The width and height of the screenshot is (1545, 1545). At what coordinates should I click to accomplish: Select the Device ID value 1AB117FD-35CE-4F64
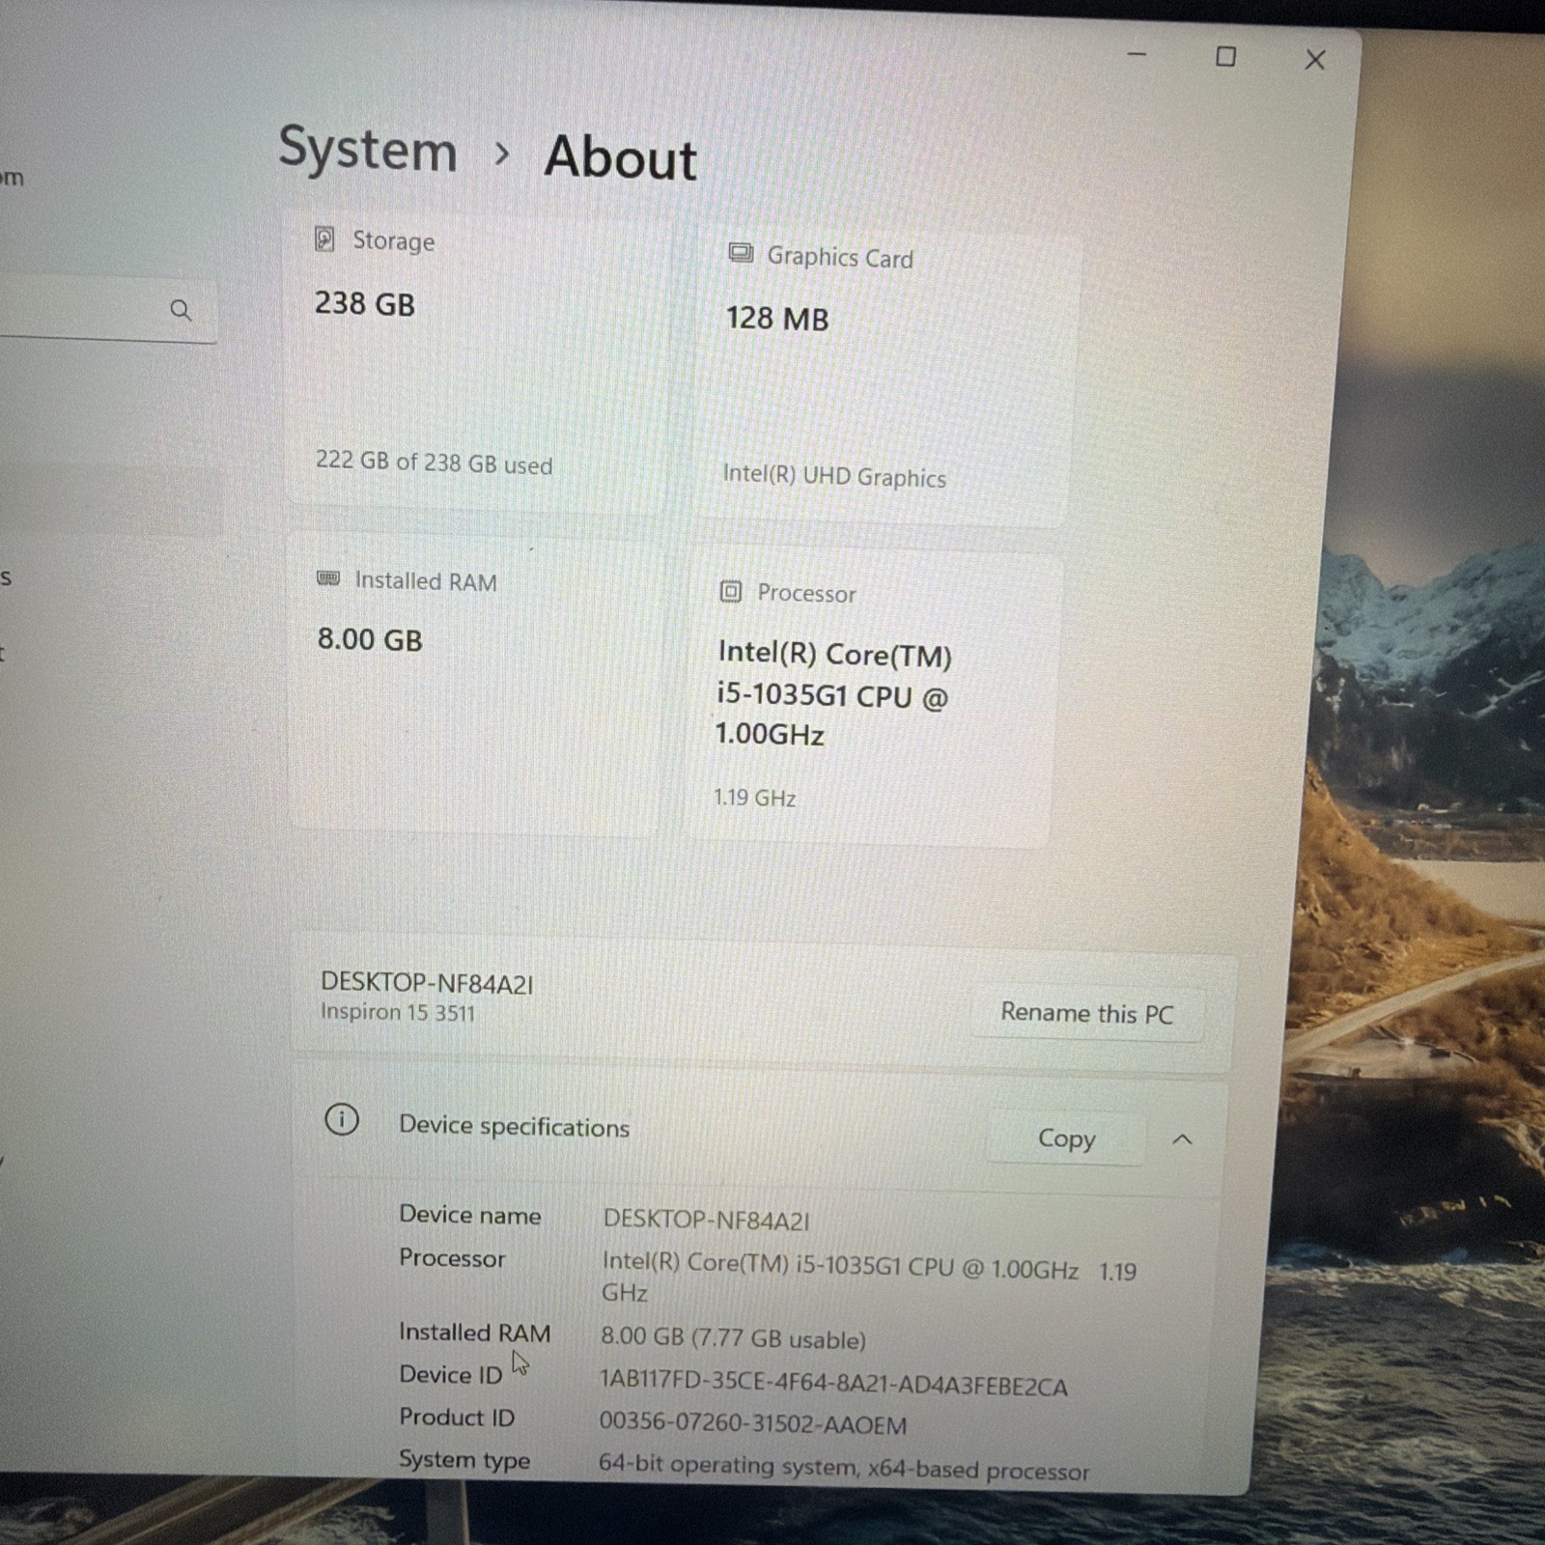point(833,1383)
